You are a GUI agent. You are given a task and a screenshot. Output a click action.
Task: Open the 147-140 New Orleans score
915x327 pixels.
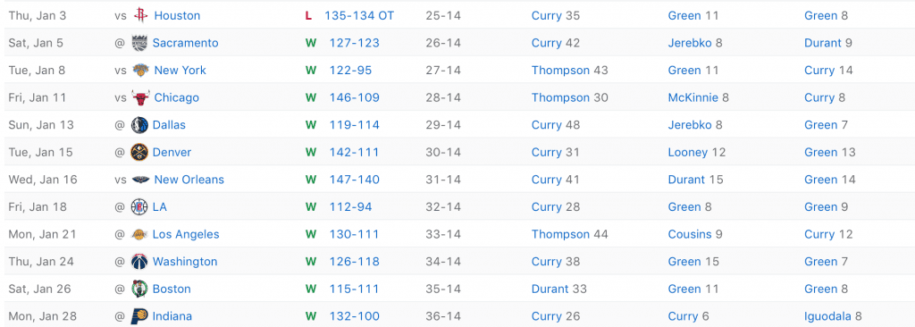tap(354, 180)
